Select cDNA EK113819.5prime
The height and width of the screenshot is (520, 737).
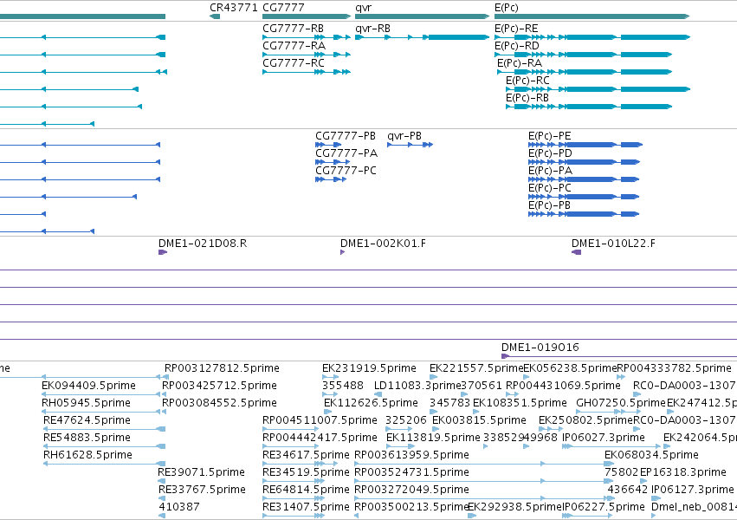(400, 446)
